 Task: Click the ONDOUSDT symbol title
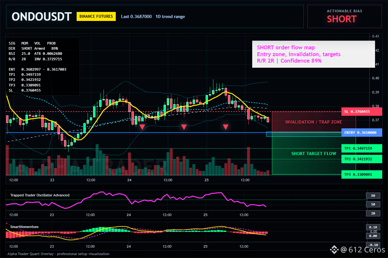41,16
